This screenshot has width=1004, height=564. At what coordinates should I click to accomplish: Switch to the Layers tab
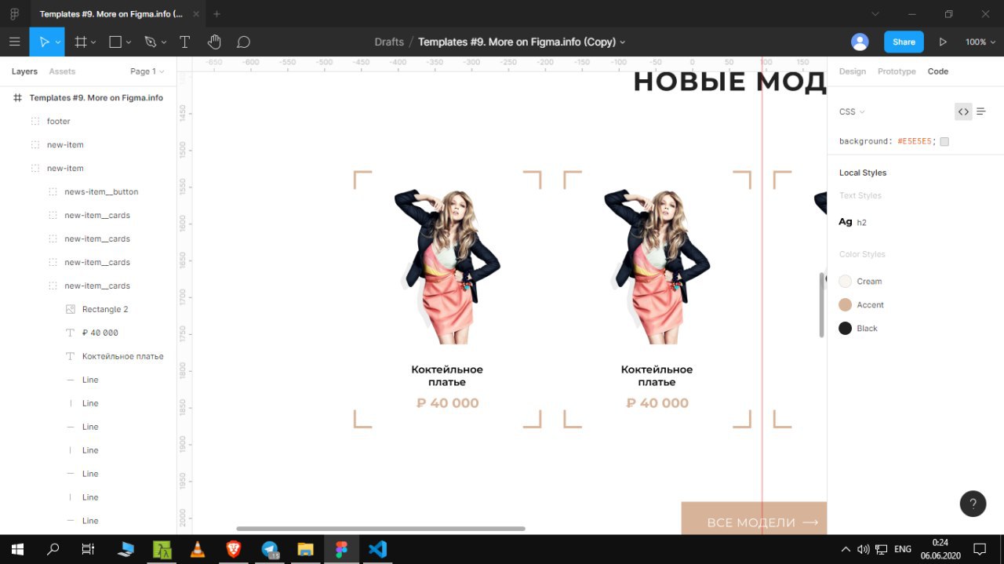[24, 71]
